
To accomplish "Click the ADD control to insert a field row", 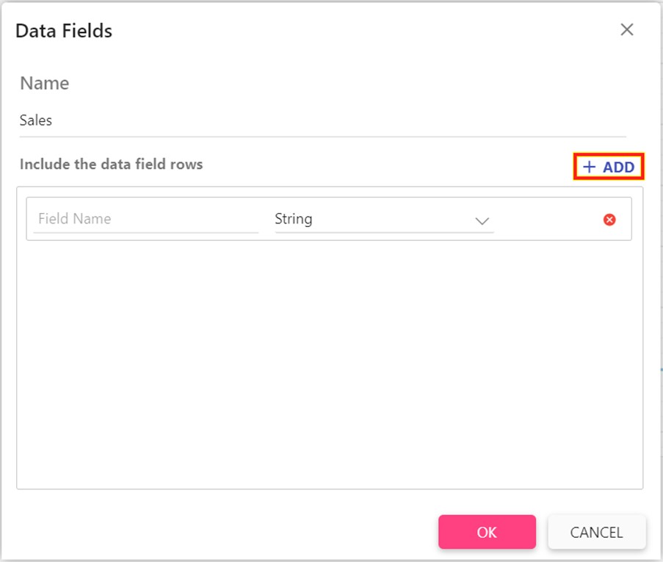I will 608,167.
